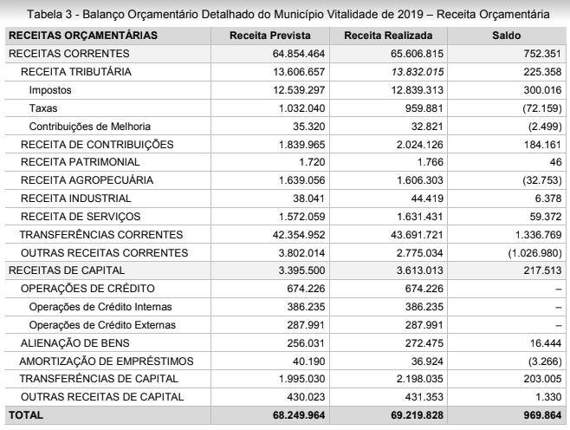The image size is (570, 430).
Task: Click the italic value 13.832.015
Action: [418, 72]
